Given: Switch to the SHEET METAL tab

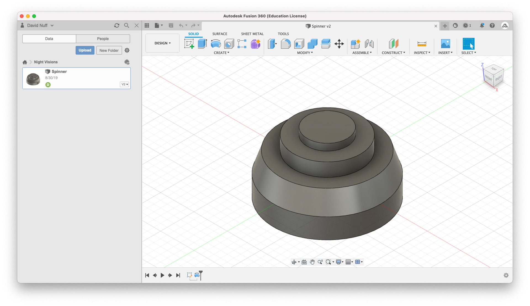Looking at the screenshot, I should pos(252,34).
